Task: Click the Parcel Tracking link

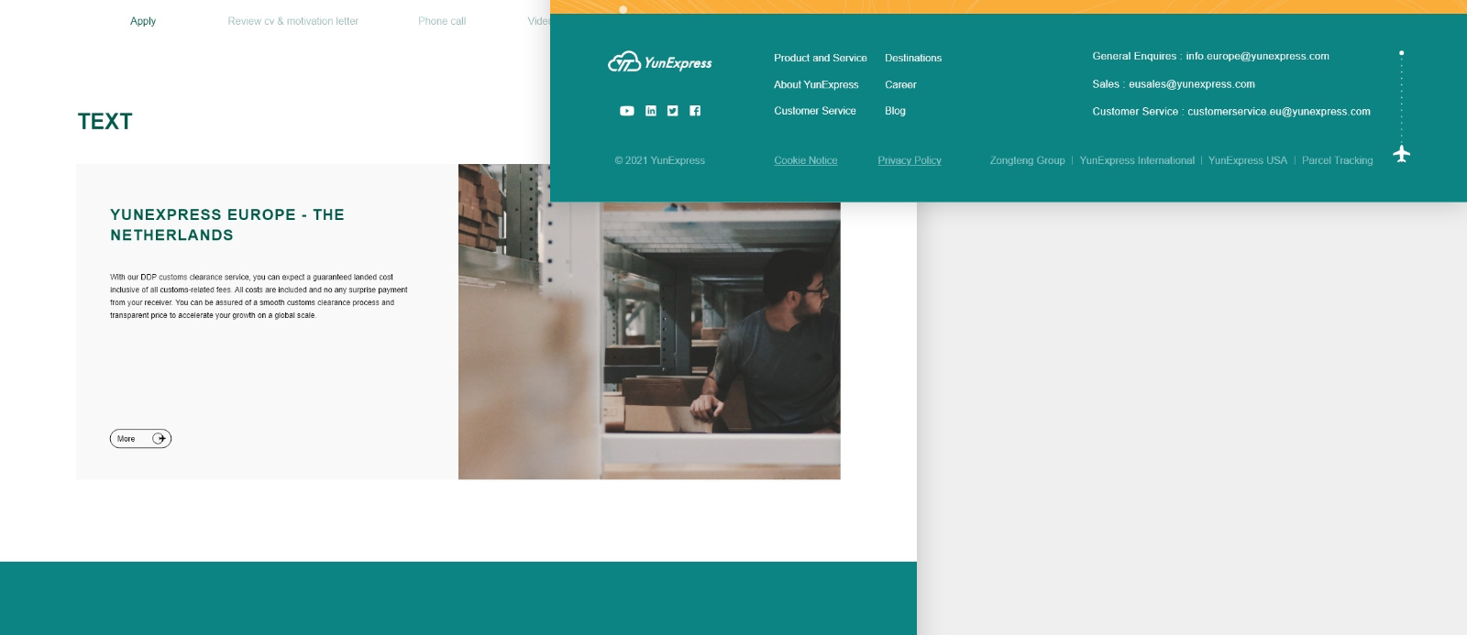Action: coord(1337,160)
